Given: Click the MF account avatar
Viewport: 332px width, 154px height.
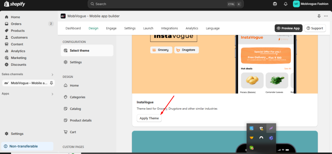Looking at the screenshot, I should point(296,4).
